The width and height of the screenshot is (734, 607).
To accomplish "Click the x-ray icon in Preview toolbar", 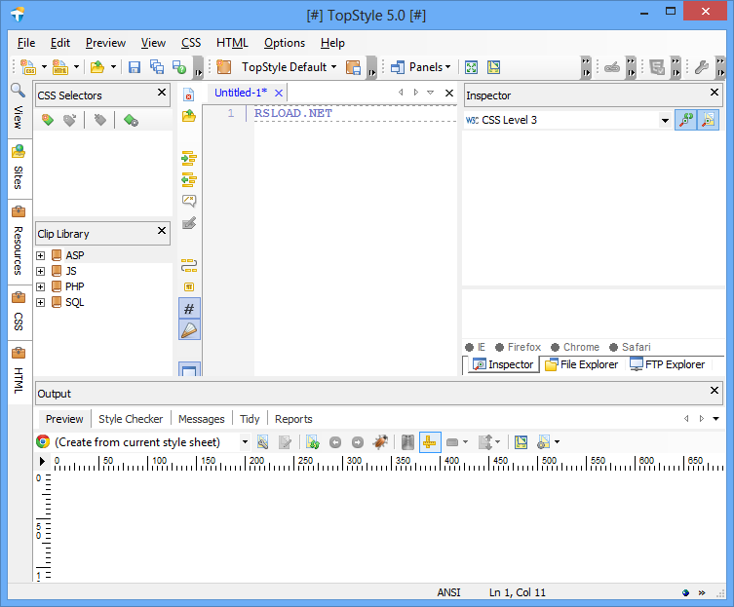I will click(x=407, y=441).
